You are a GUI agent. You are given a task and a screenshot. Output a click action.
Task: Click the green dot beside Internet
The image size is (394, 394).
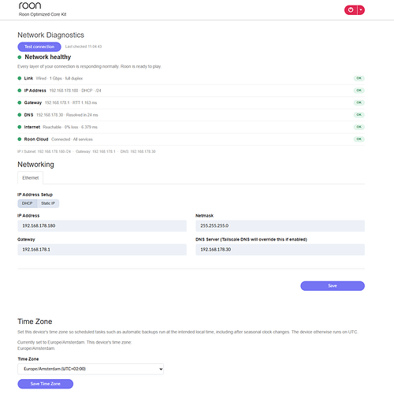(x=20, y=127)
